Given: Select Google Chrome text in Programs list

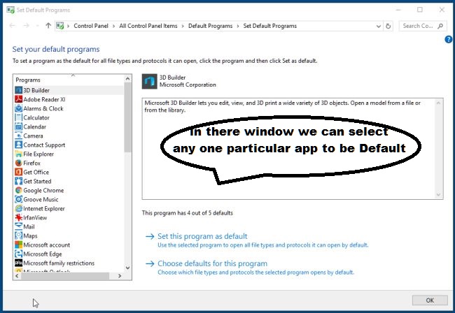Looking at the screenshot, I should pos(43,190).
